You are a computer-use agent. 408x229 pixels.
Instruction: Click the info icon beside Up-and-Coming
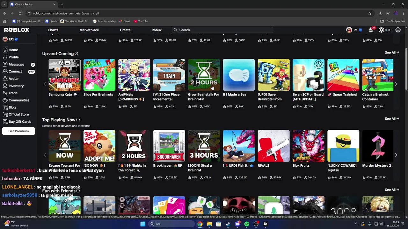76,53
